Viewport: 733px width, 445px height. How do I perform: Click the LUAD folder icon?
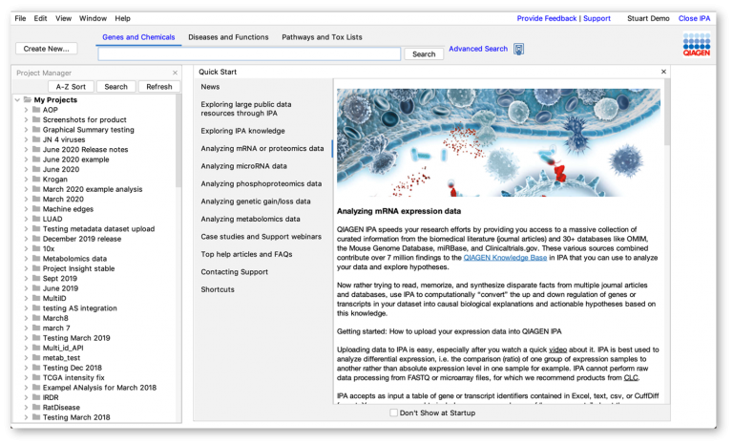(36, 219)
